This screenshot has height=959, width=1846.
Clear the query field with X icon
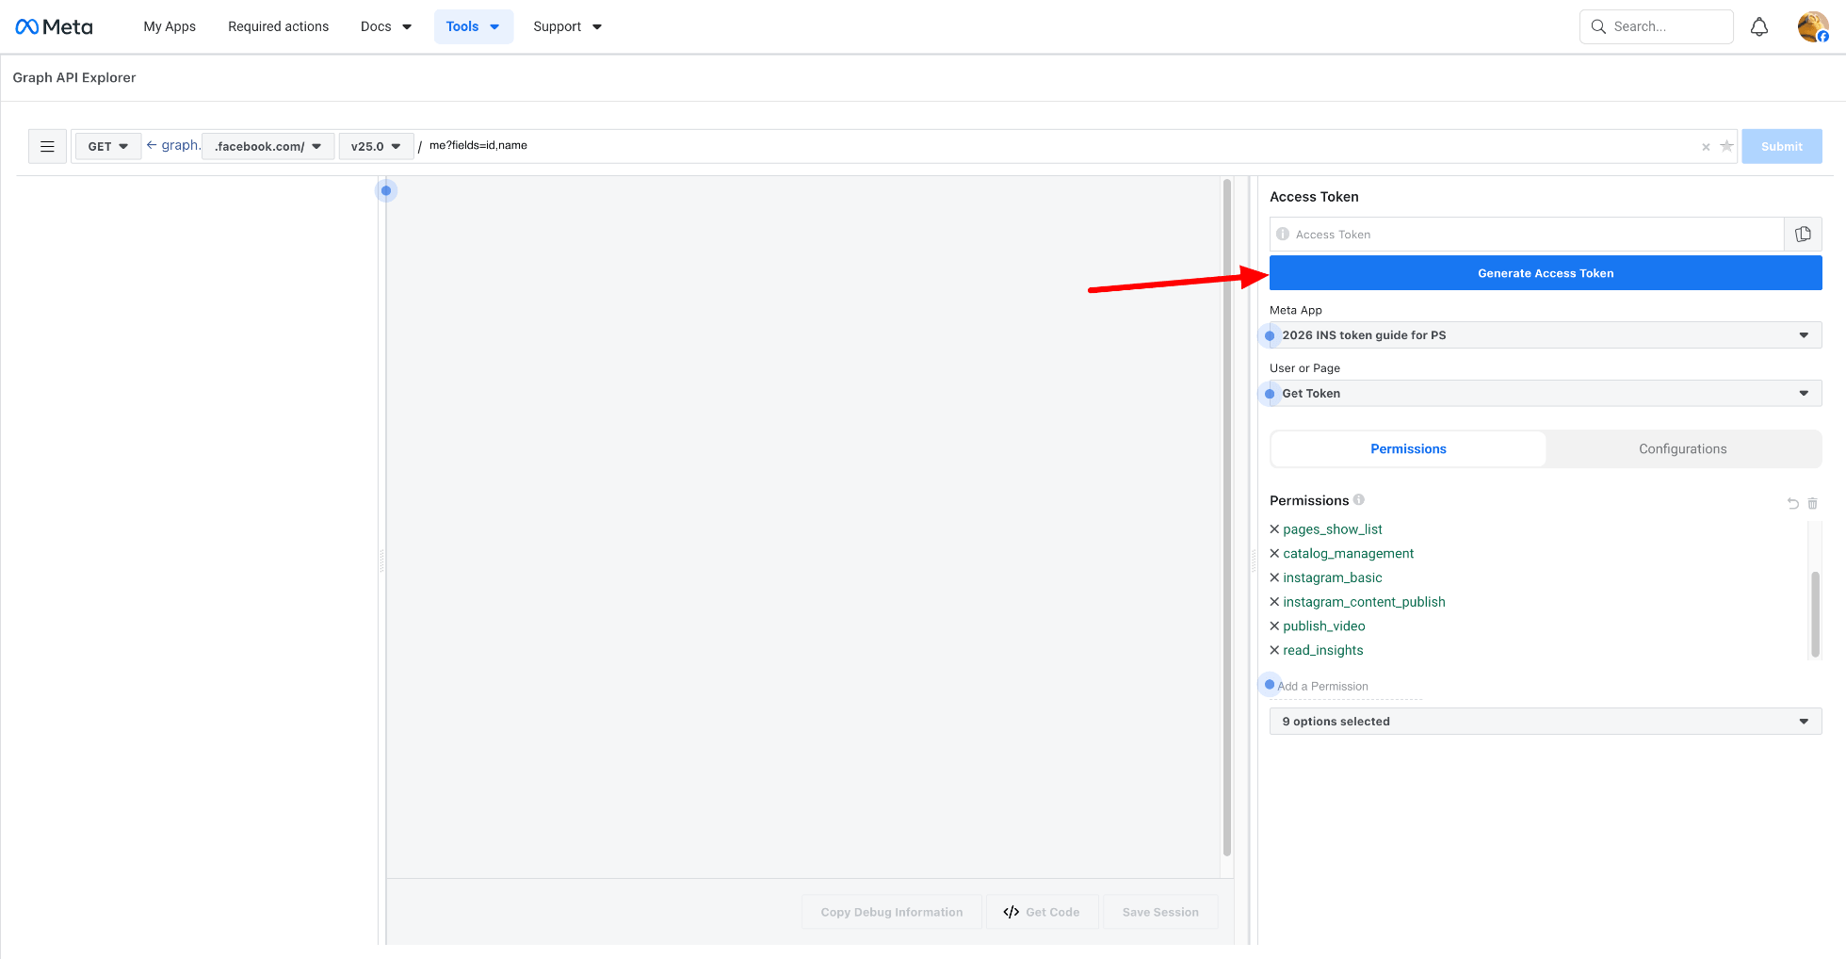pyautogui.click(x=1706, y=147)
